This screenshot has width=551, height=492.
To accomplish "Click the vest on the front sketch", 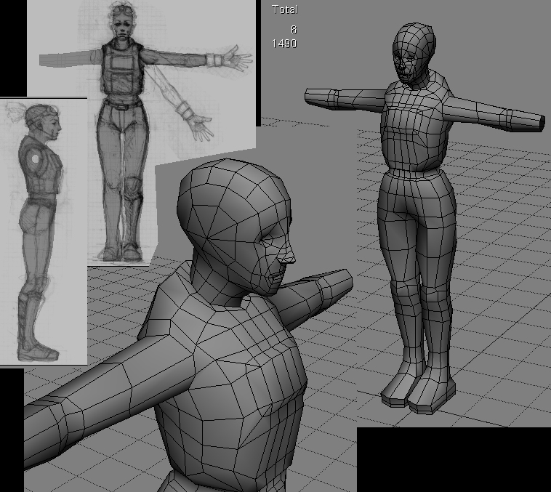I will pos(121,73).
